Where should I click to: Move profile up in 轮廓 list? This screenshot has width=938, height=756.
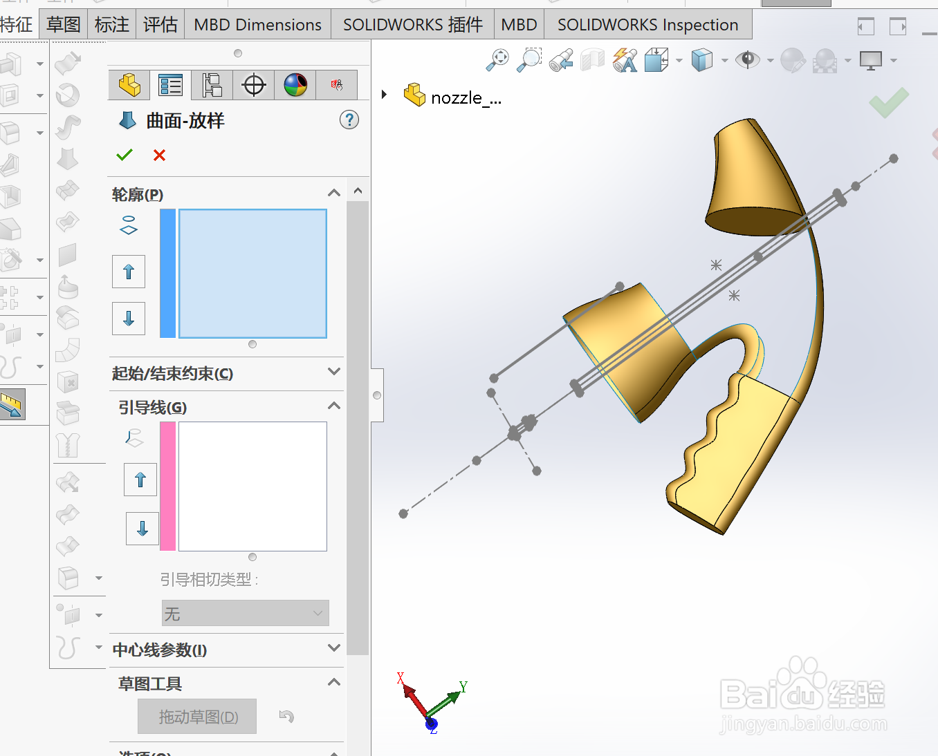(x=129, y=272)
